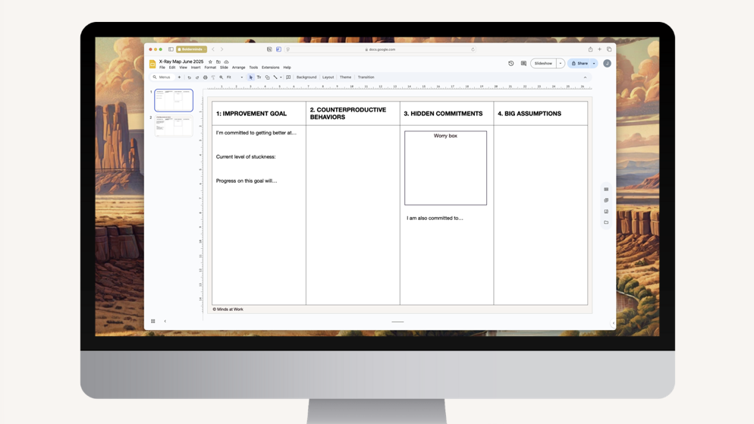Select slide 2 thumbnail

[174, 126]
